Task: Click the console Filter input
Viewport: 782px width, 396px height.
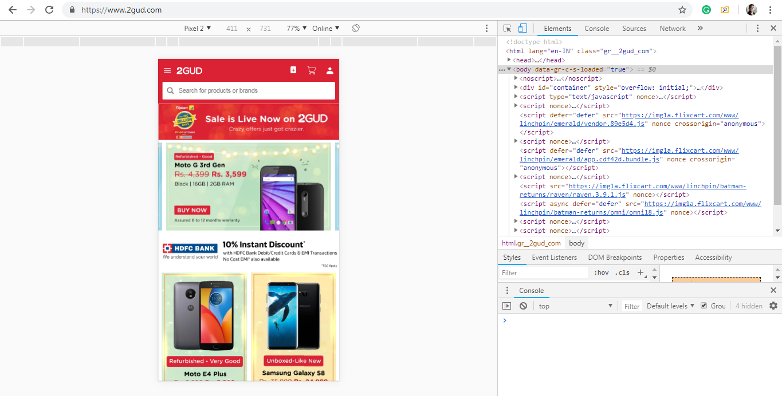Action: coord(632,306)
